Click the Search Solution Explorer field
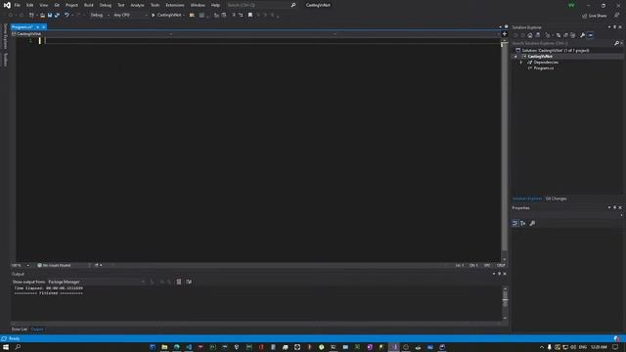Image resolution: width=626 pixels, height=352 pixels. (562, 43)
